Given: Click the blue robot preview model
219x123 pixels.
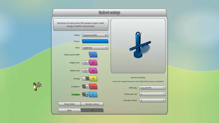Looking at the screenshot, I should click(x=140, y=45).
